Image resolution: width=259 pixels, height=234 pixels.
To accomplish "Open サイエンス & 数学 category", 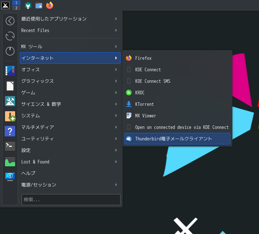I will (x=70, y=104).
